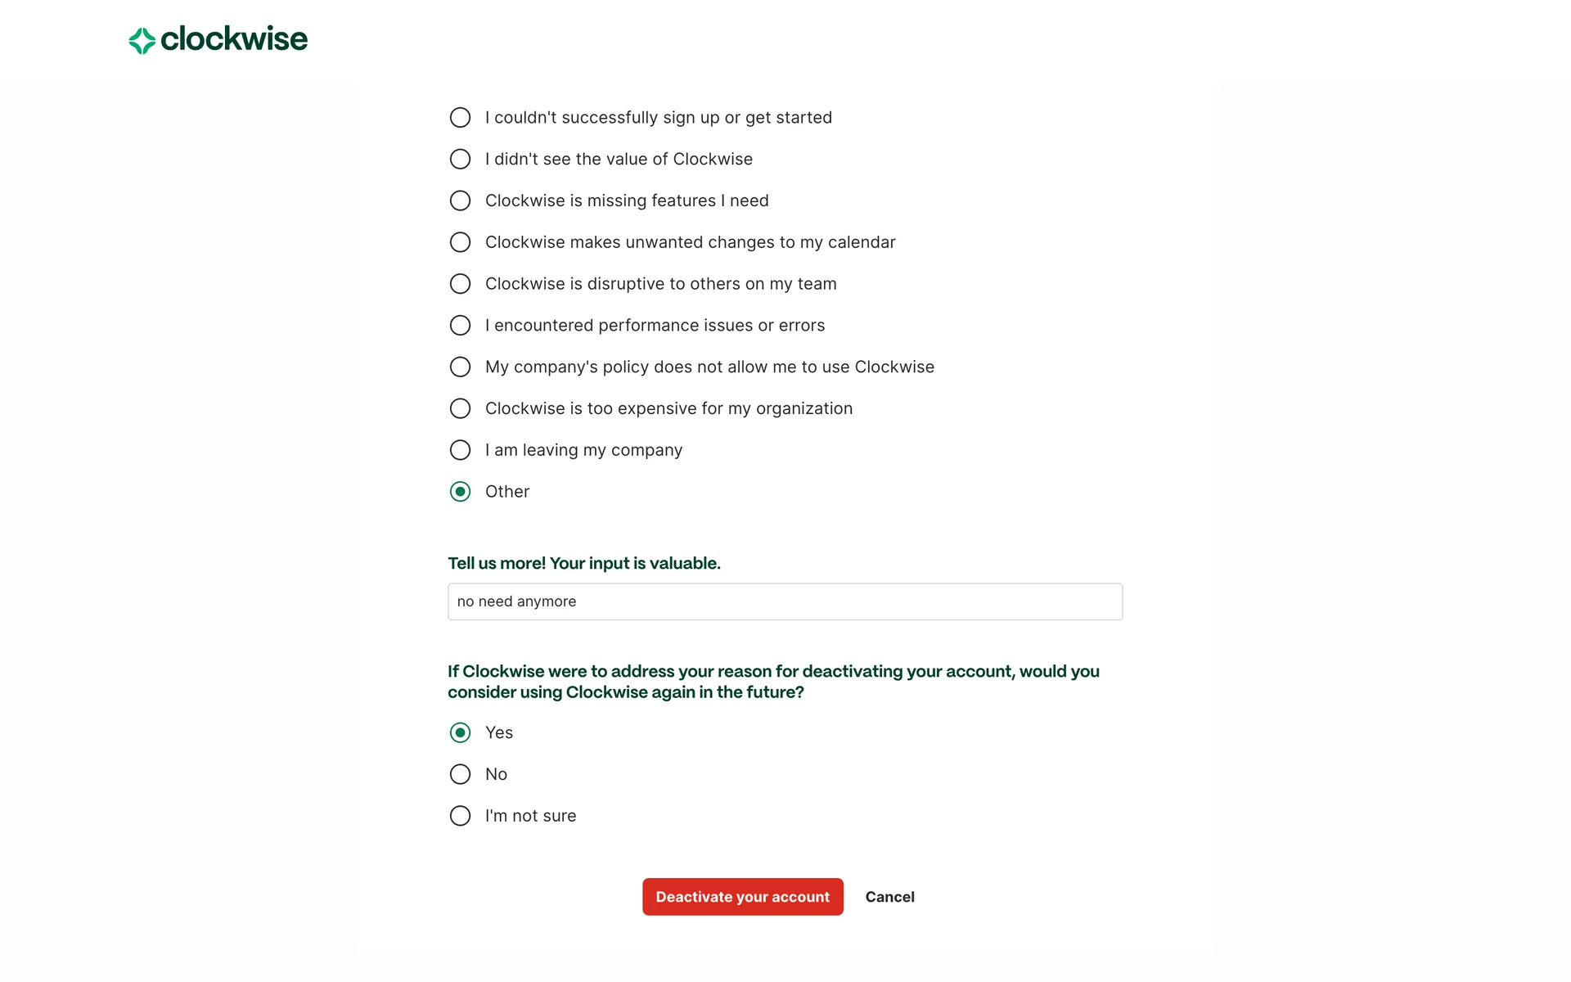
Task: Select "Yes" for using Clockwise again
Action: tap(461, 732)
